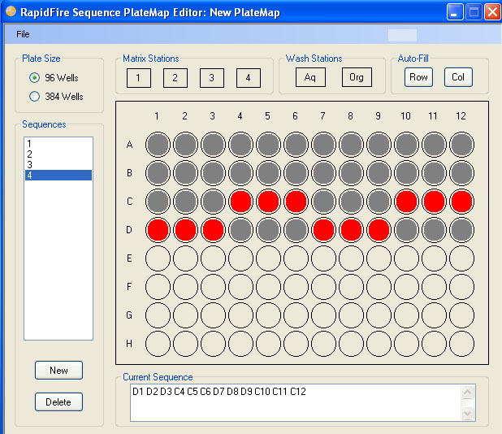Image resolution: width=502 pixels, height=434 pixels.
Task: Select the 384 Wells plate size
Action: pyautogui.click(x=56, y=97)
